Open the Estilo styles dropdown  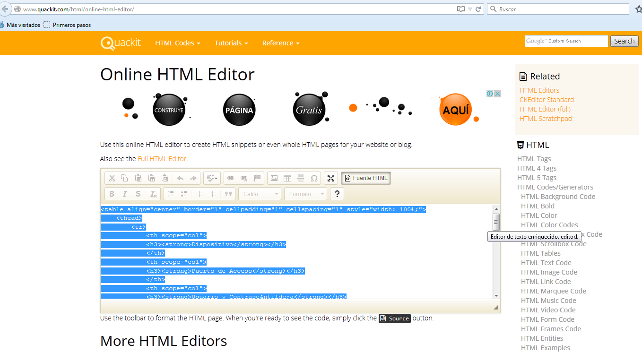pos(260,194)
